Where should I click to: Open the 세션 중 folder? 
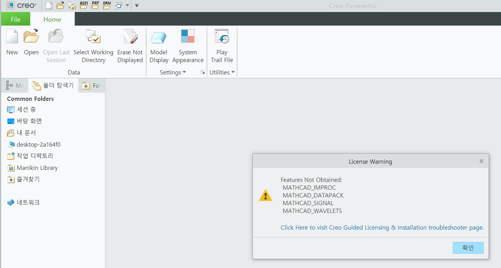pyautogui.click(x=22, y=110)
